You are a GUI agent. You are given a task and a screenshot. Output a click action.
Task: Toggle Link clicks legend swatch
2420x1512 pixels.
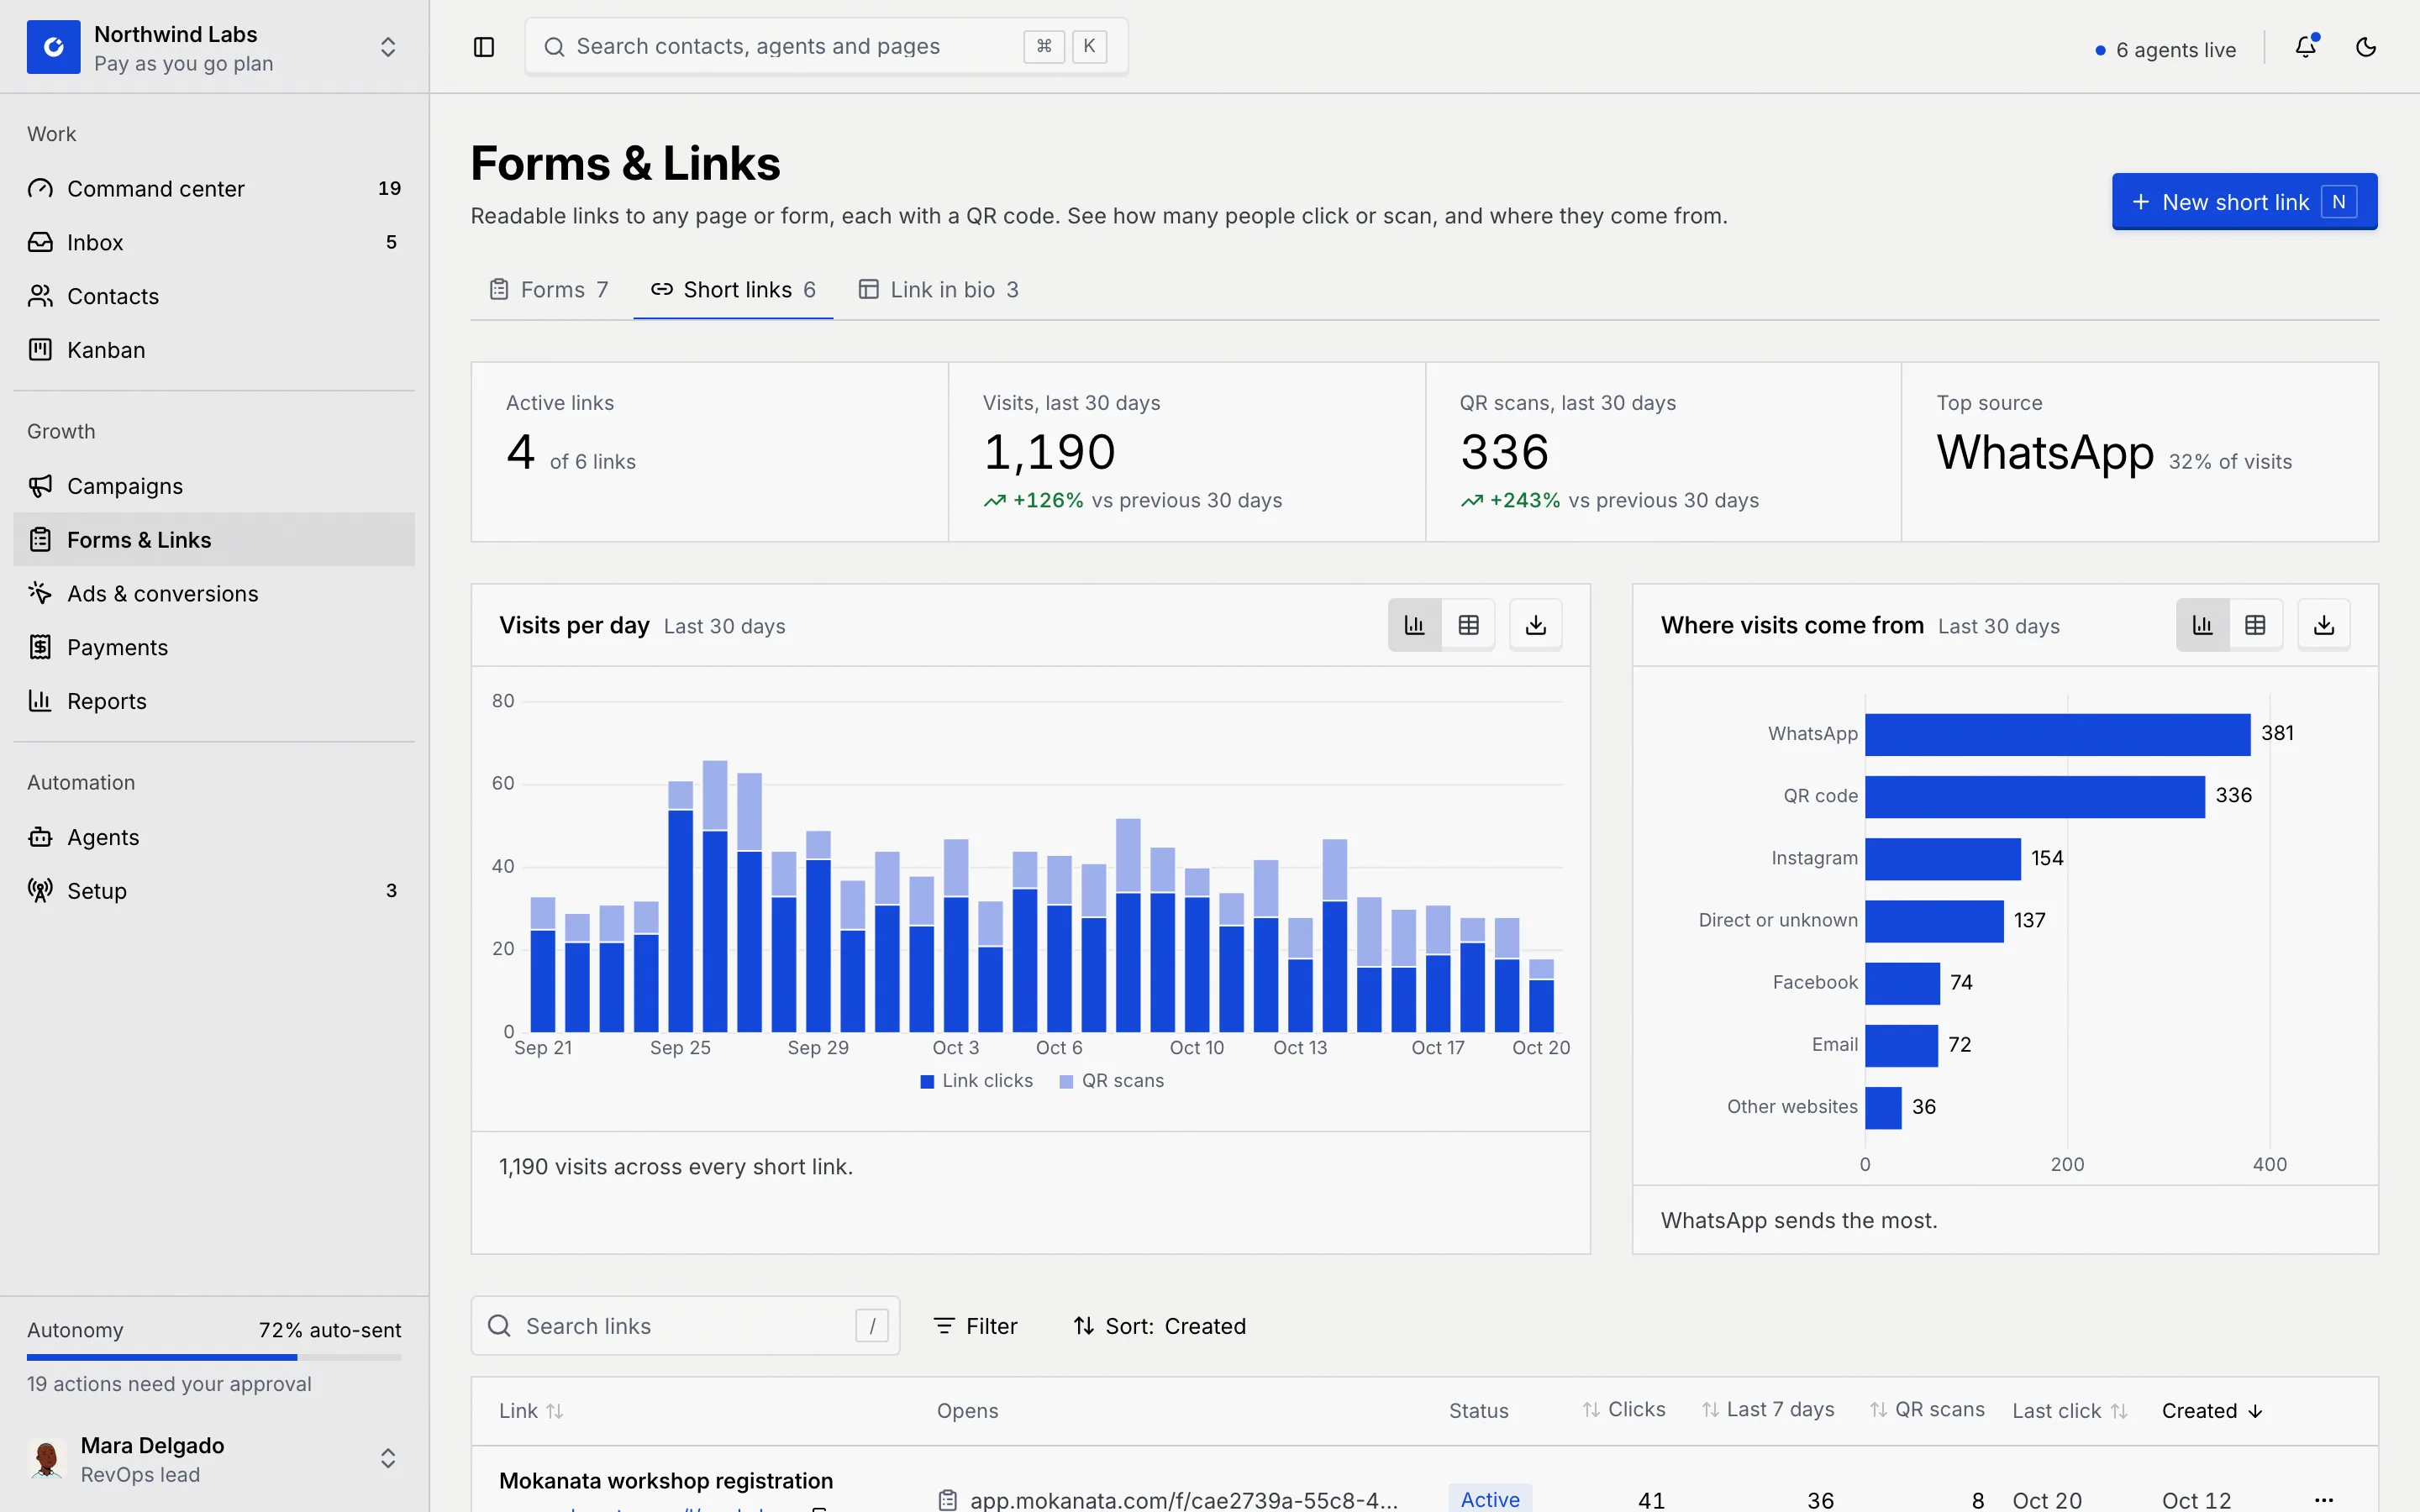pos(927,1081)
